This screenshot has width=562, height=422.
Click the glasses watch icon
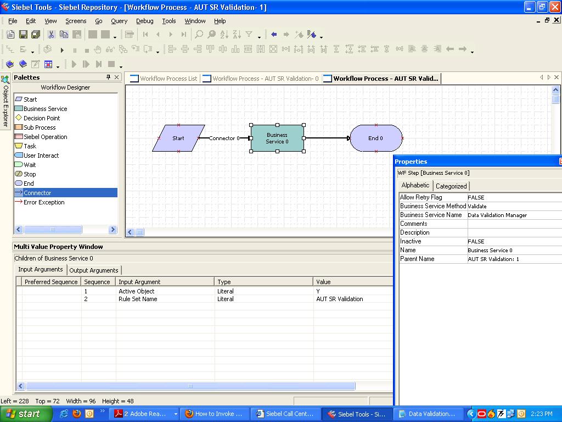[110, 50]
